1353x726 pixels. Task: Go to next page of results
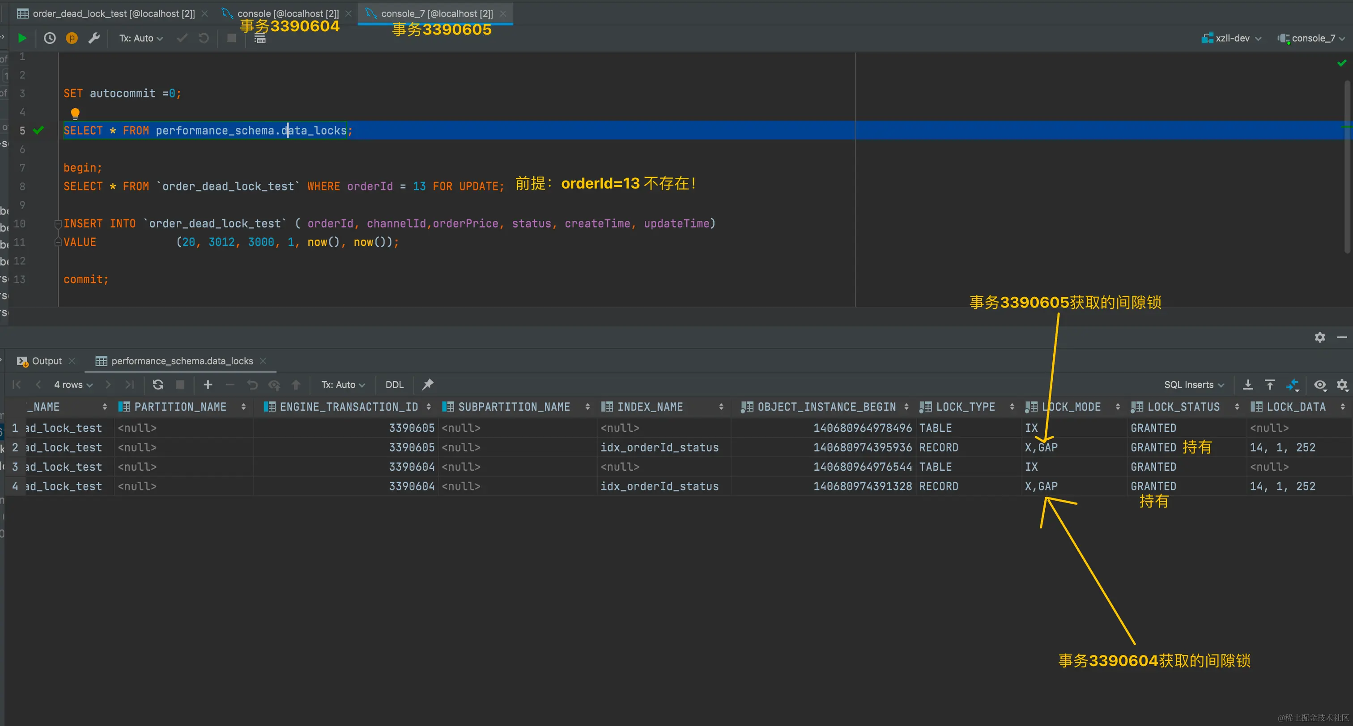point(108,385)
